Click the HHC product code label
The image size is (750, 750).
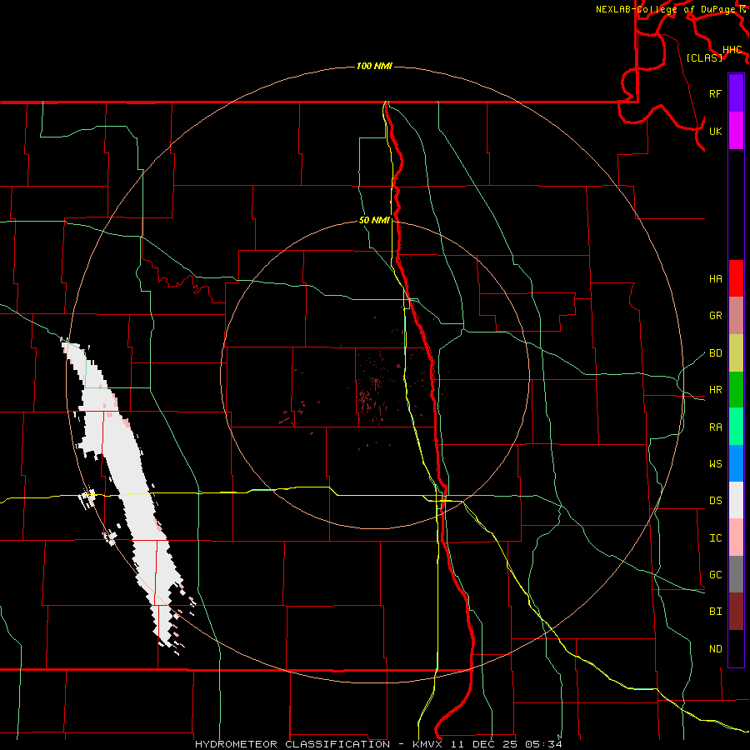(732, 50)
